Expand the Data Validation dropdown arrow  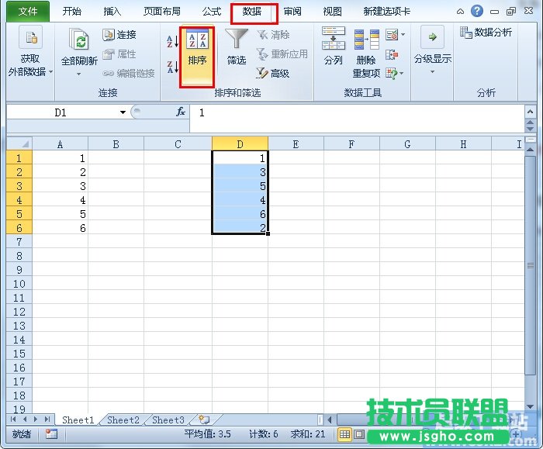403,35
